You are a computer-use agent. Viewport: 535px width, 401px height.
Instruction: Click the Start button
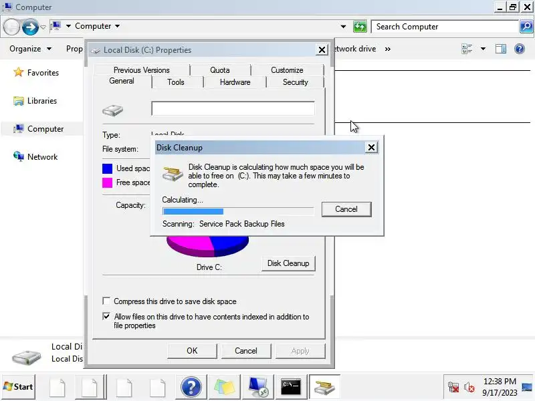19,387
